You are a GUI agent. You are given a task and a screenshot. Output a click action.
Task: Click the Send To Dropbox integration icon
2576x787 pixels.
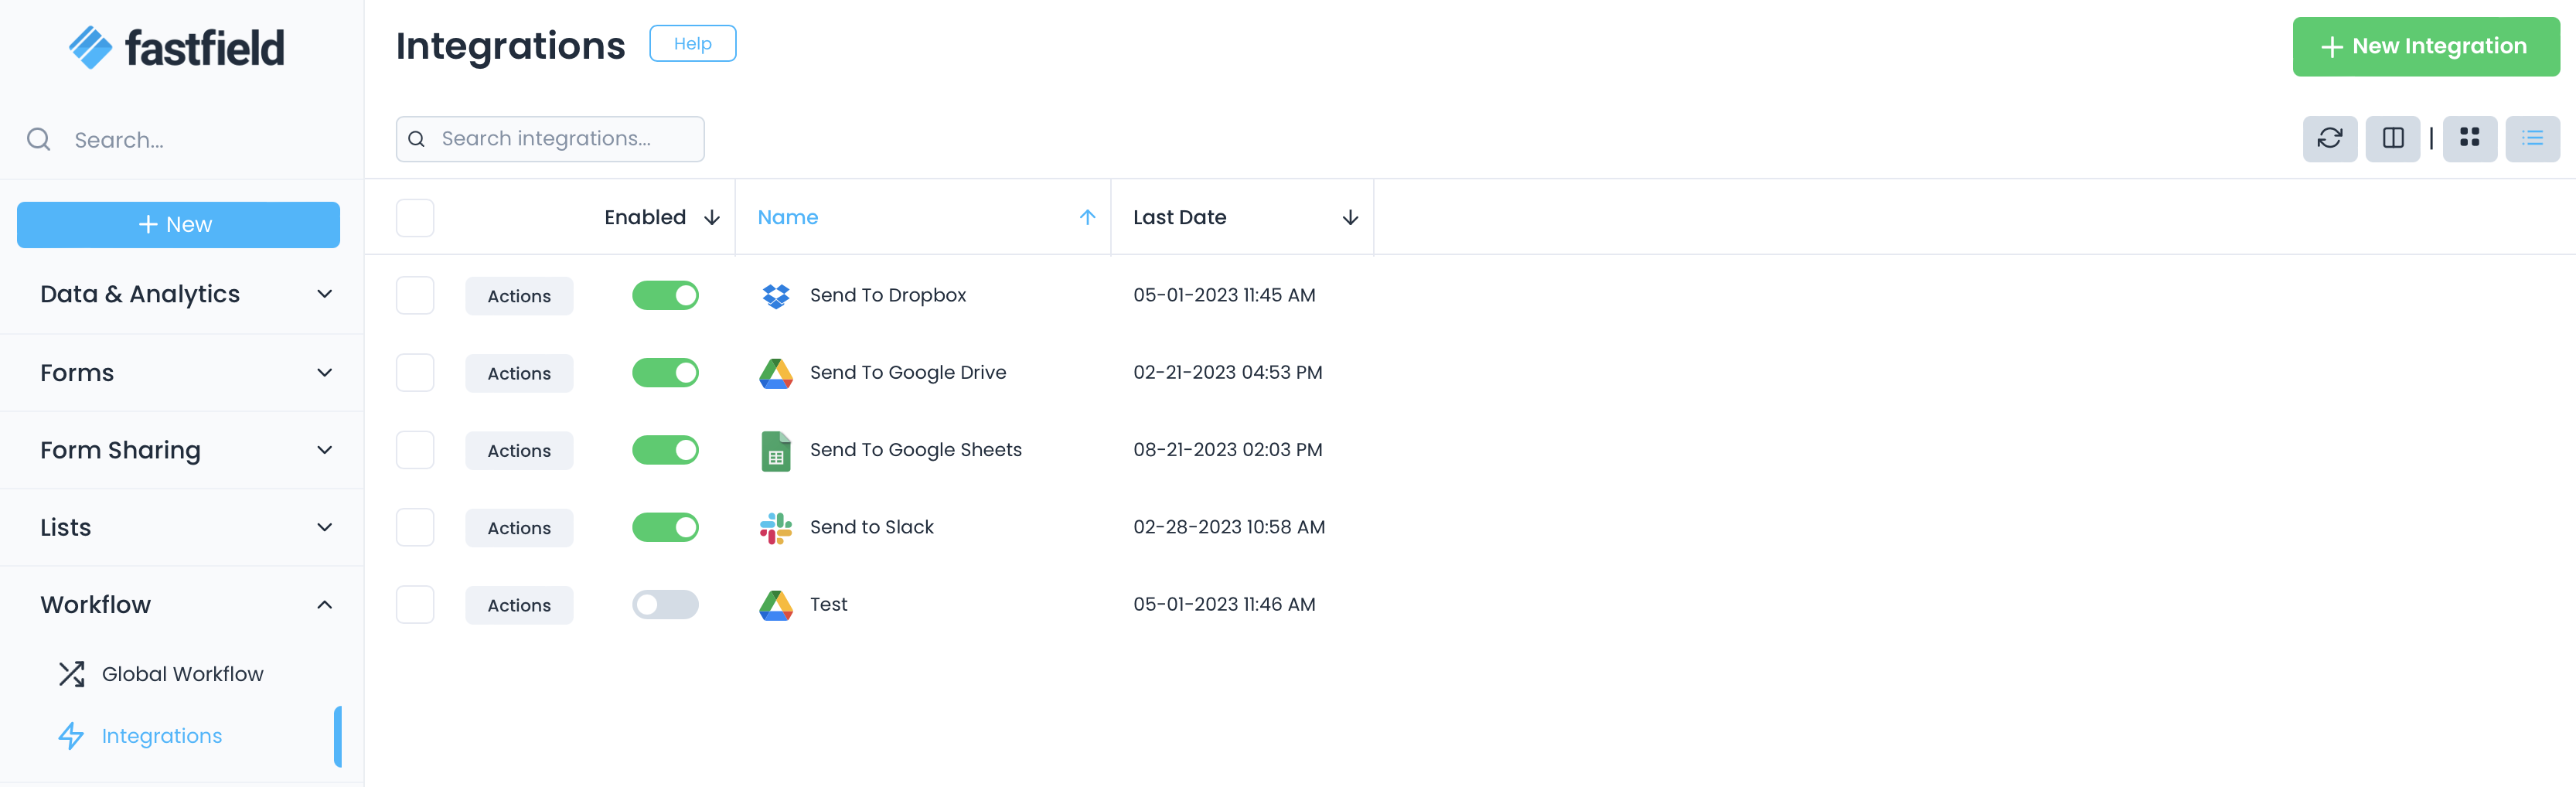click(775, 295)
